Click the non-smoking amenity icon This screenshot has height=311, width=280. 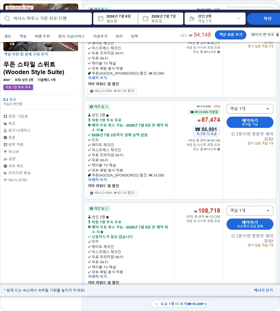click(5, 159)
